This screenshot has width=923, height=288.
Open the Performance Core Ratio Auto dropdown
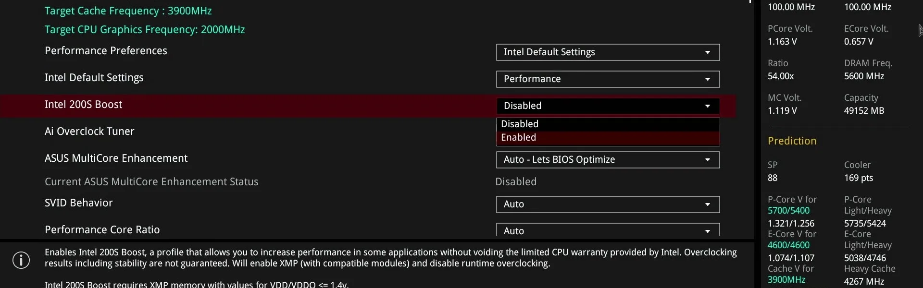pyautogui.click(x=608, y=230)
